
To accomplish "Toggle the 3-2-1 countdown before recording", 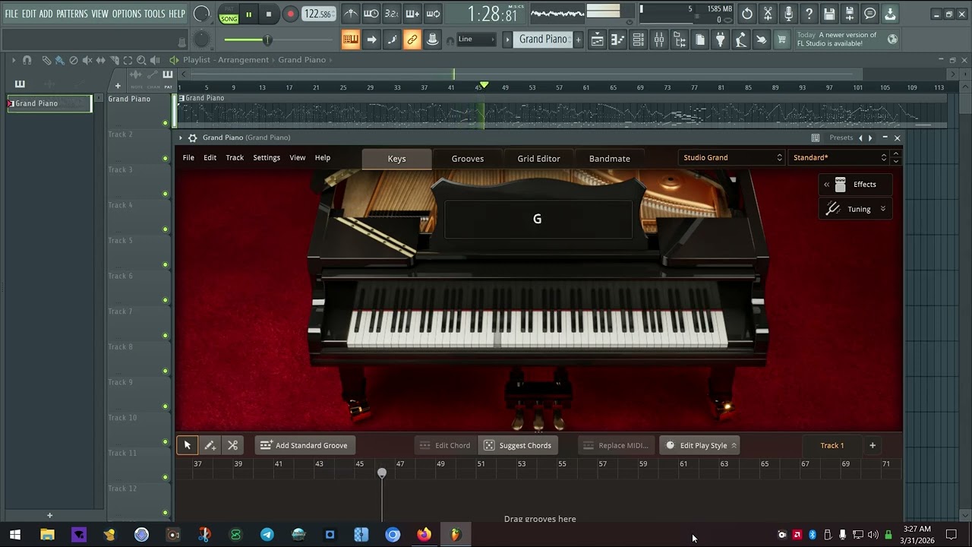I will coord(392,14).
